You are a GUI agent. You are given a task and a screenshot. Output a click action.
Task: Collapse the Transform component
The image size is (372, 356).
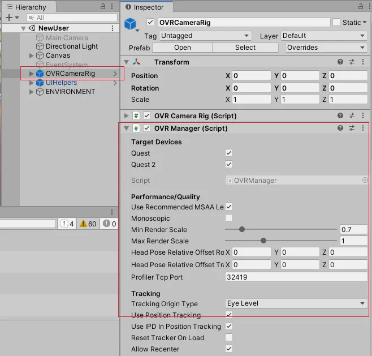[127, 62]
